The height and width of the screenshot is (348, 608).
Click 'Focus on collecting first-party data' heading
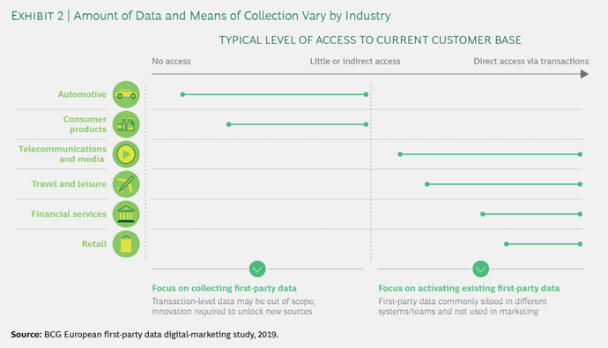click(x=224, y=288)
